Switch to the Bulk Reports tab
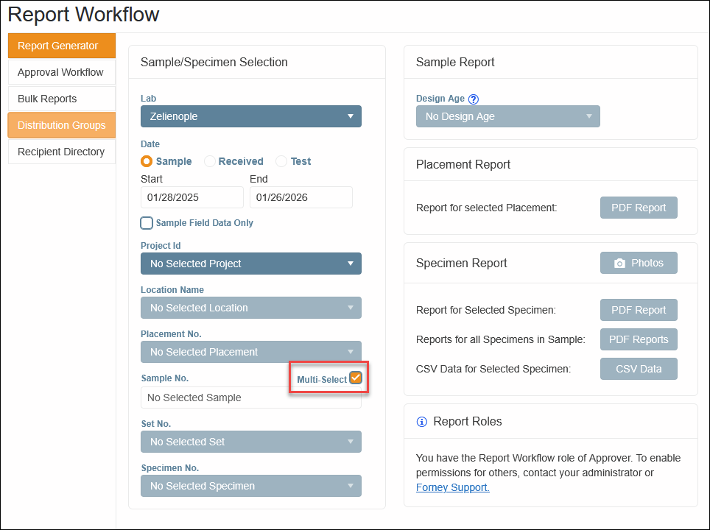 [x=61, y=99]
